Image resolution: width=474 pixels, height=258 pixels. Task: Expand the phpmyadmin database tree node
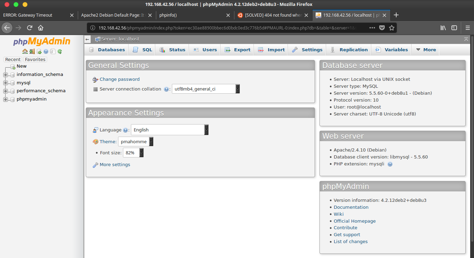[6, 100]
